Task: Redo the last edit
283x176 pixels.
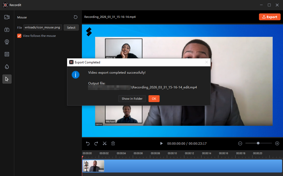Action: (x=96, y=143)
